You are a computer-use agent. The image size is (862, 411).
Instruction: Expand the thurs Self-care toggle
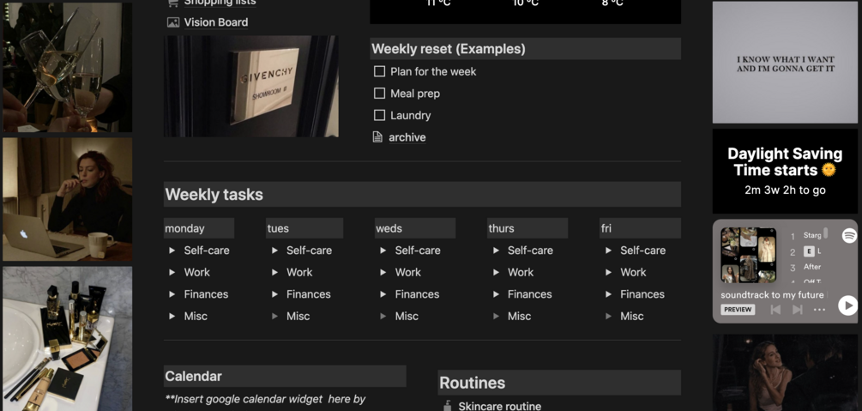pos(496,251)
